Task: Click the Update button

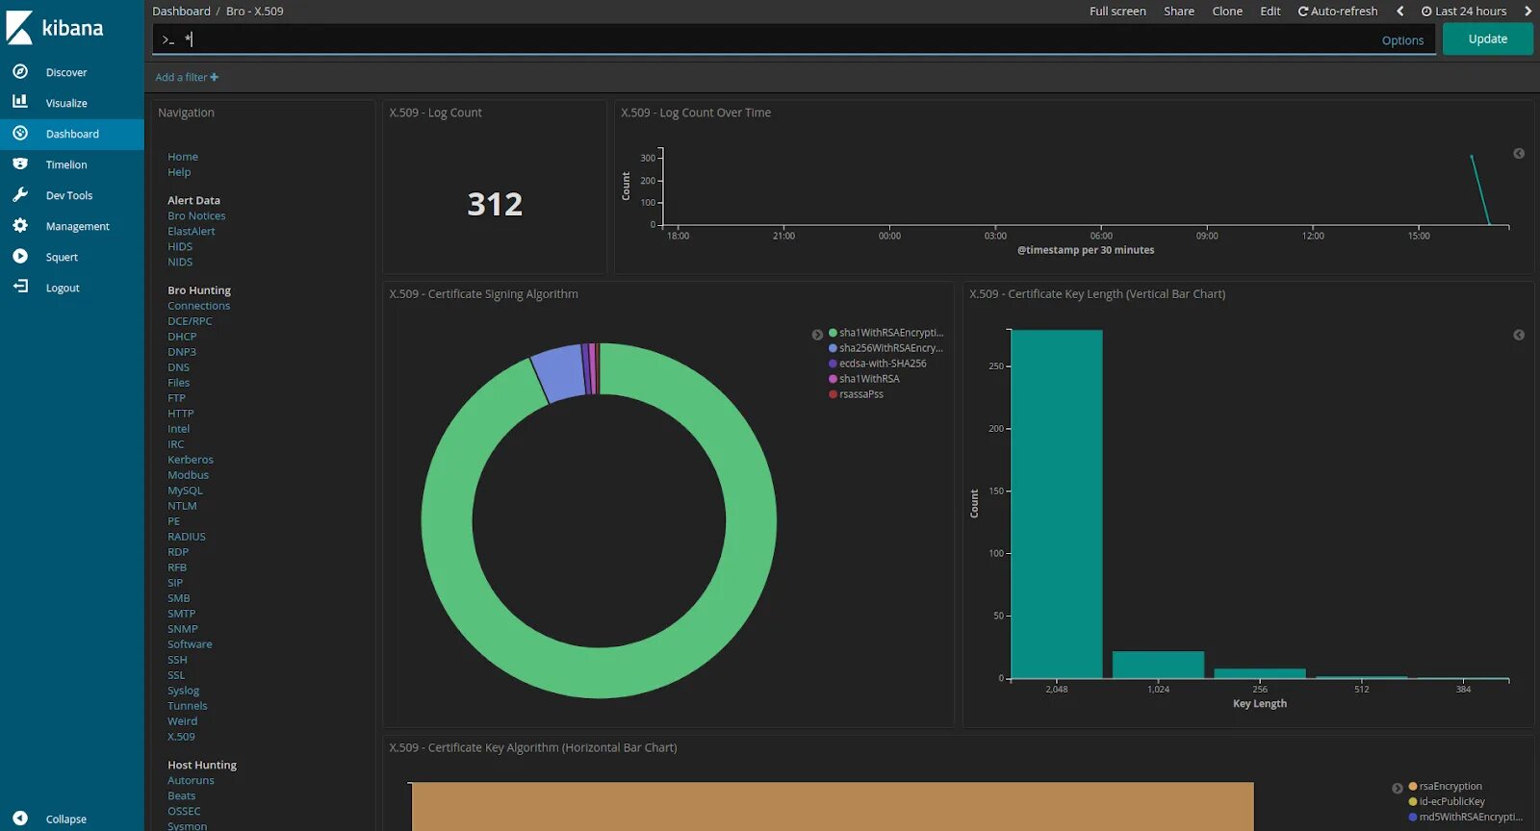Action: (1487, 39)
